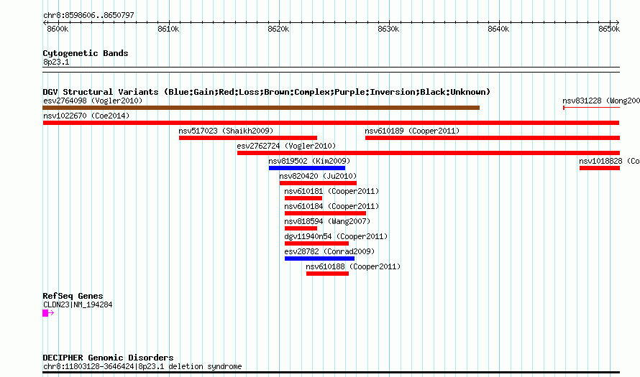Open the dgv11940n54 (Cooper2011) label
640x377 pixels.
click(x=336, y=236)
